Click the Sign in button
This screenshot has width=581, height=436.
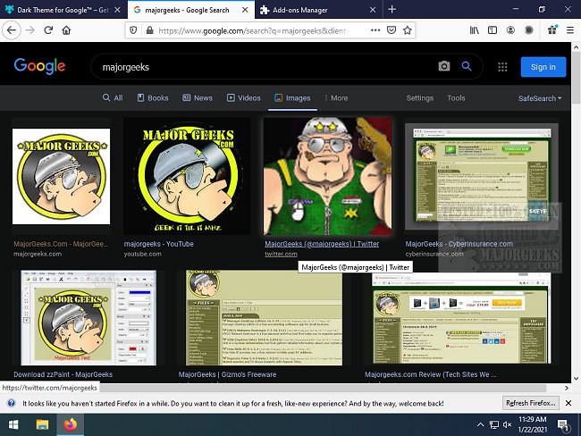(543, 67)
